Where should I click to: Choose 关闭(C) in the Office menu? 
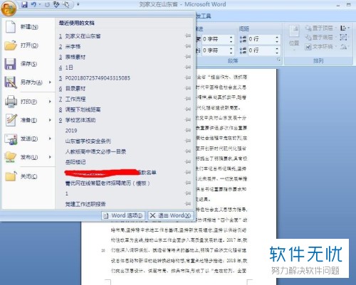point(28,176)
